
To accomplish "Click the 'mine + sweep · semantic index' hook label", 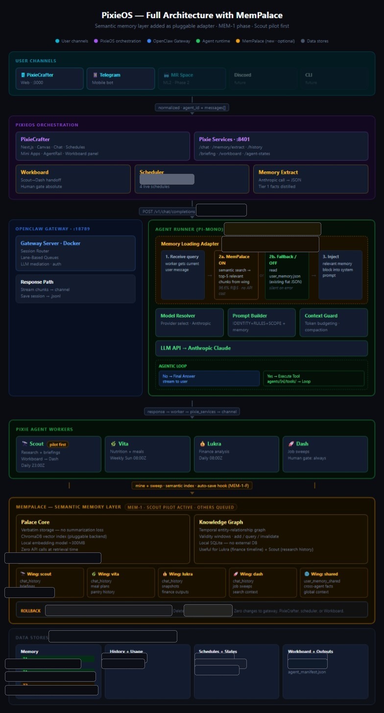I will (x=192, y=485).
